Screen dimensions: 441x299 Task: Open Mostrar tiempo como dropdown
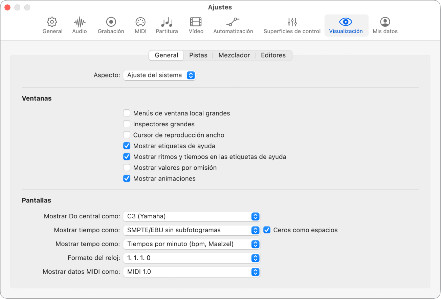(192, 230)
